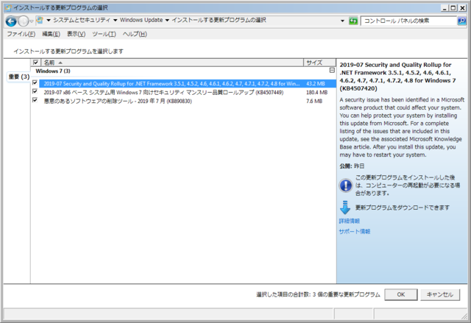Confirm selection with the OK button

(401, 294)
